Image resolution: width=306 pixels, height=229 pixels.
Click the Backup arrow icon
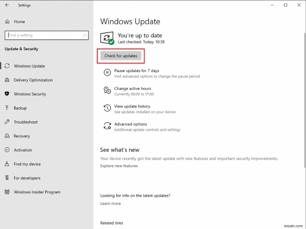pyautogui.click(x=7, y=108)
